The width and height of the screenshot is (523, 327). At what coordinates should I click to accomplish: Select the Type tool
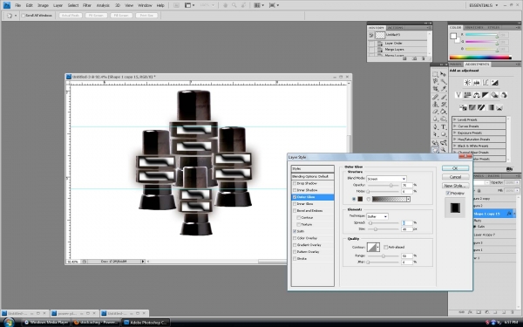(444, 127)
